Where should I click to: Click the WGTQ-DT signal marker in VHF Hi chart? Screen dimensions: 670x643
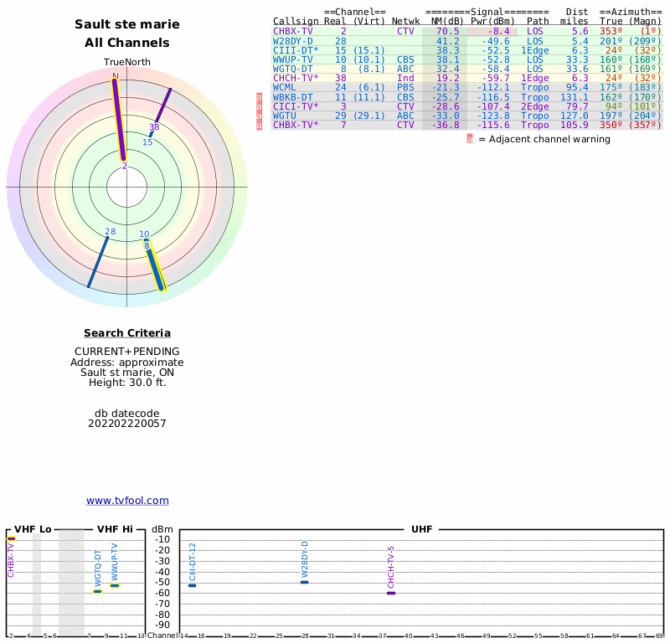coord(97,591)
